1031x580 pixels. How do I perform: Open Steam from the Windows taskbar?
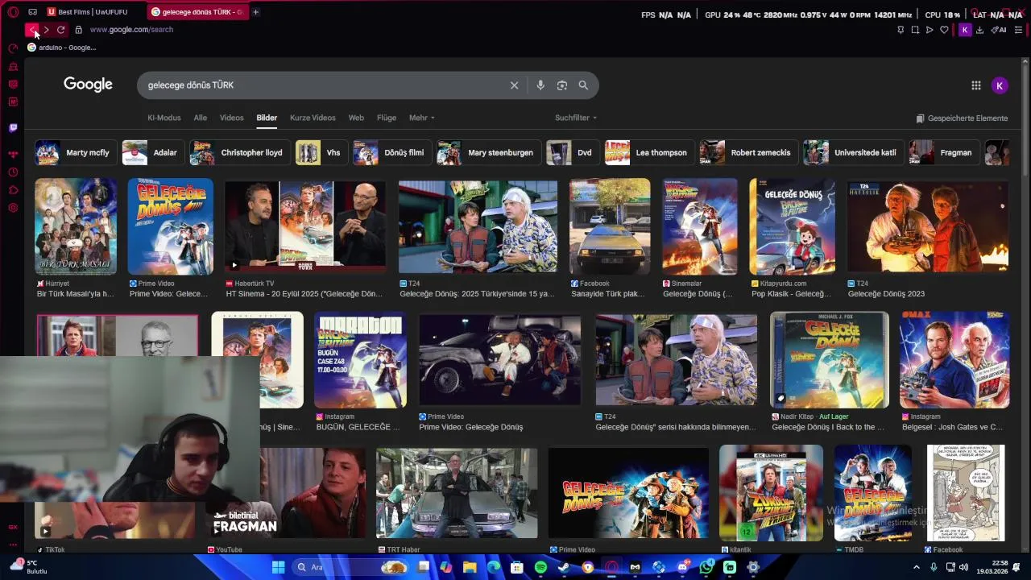point(564,567)
